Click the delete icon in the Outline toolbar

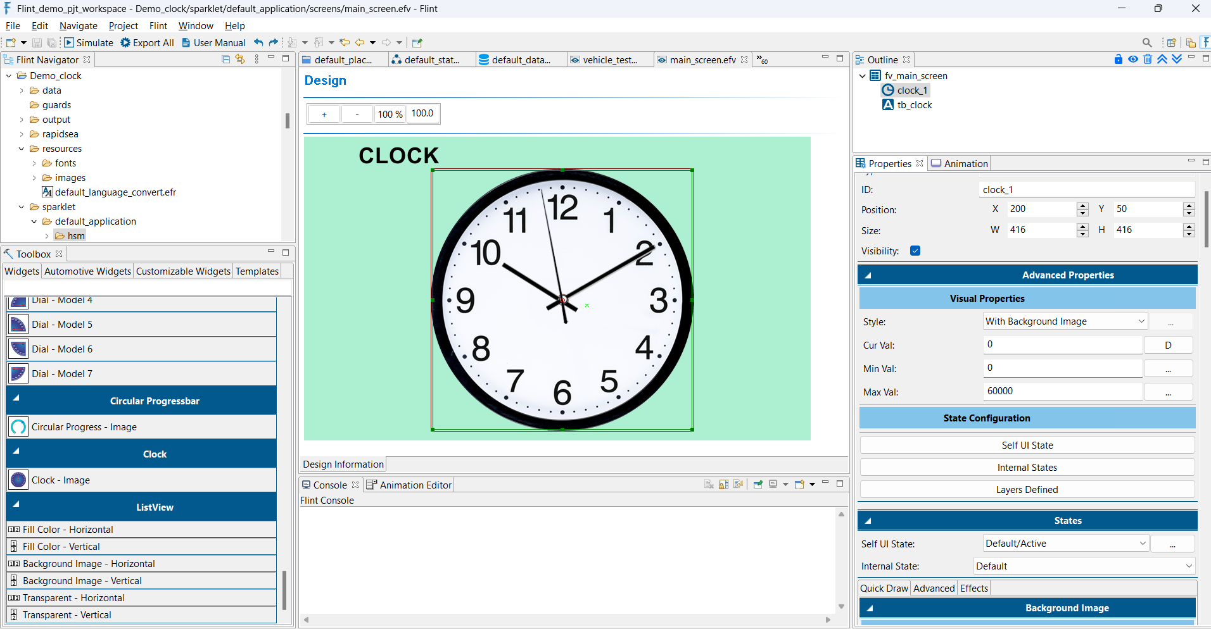coord(1148,59)
